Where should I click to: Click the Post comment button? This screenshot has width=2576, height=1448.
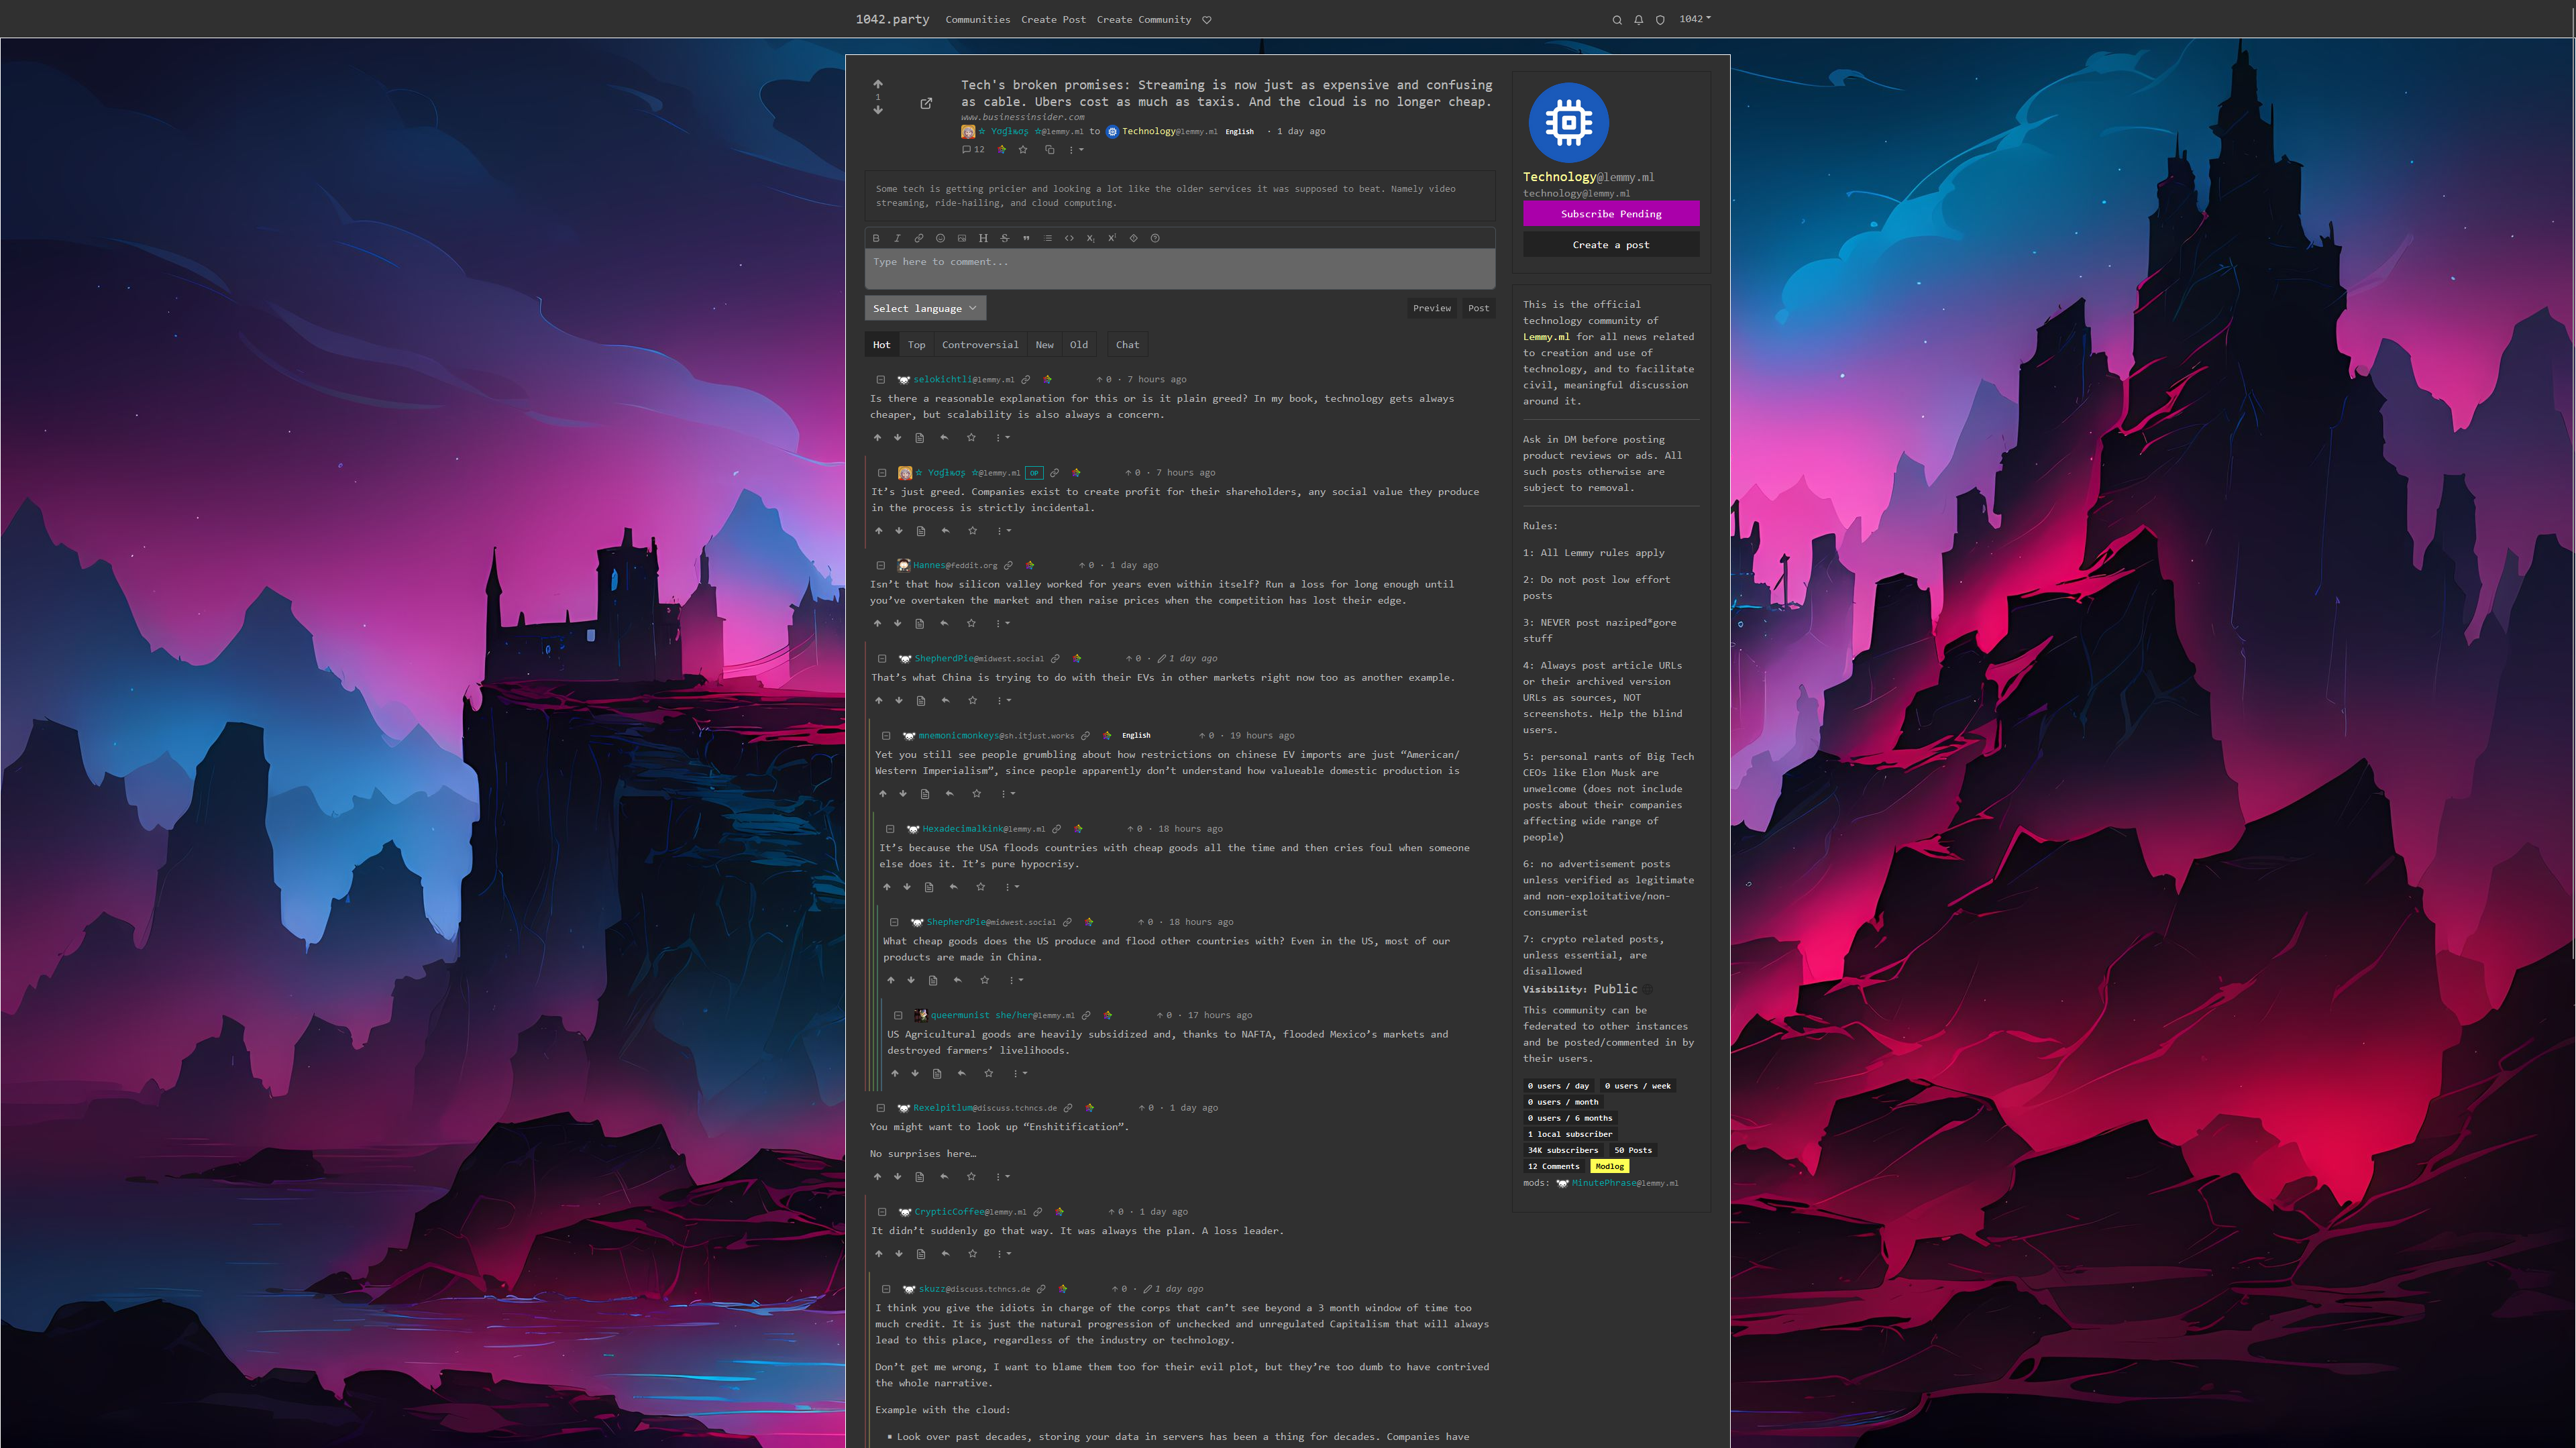pos(1478,308)
